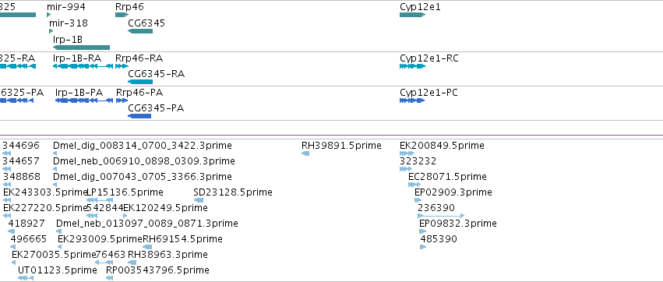Select the CG6345 gene glyph

point(140,31)
